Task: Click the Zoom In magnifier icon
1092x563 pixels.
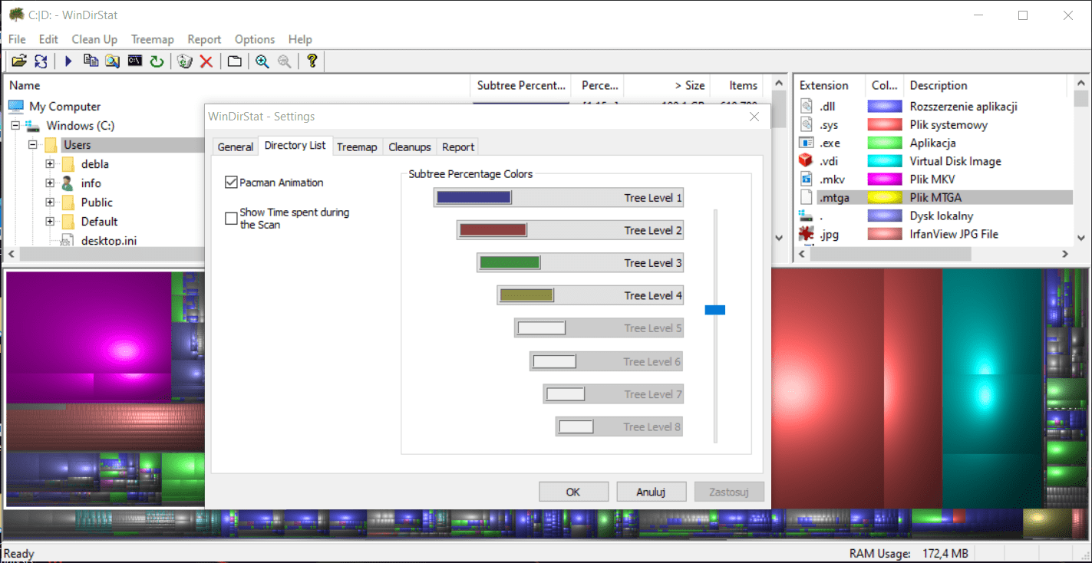Action: click(x=262, y=61)
